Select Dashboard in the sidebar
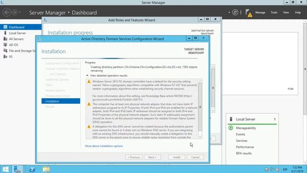Viewport: 307px width, 173px height. pos(21,27)
